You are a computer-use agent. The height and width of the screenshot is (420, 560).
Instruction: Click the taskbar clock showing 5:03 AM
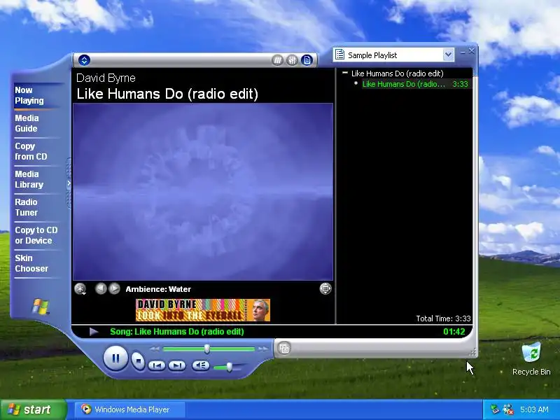534,409
